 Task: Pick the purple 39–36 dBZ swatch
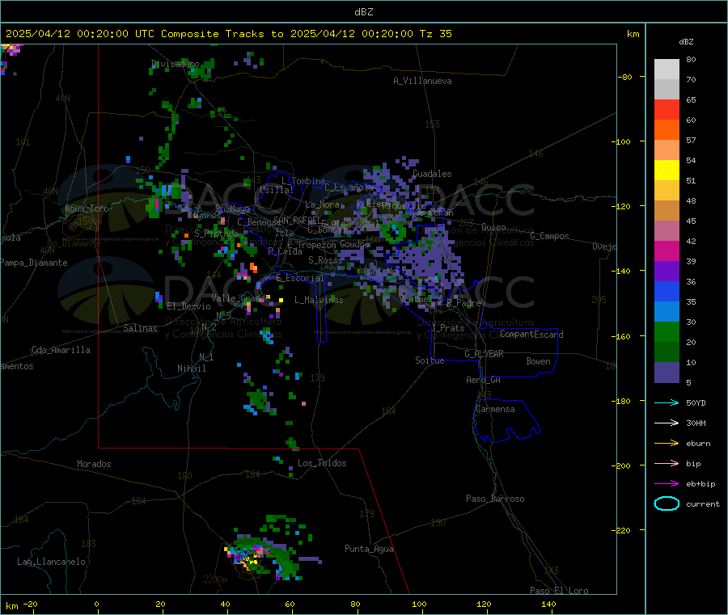667,271
